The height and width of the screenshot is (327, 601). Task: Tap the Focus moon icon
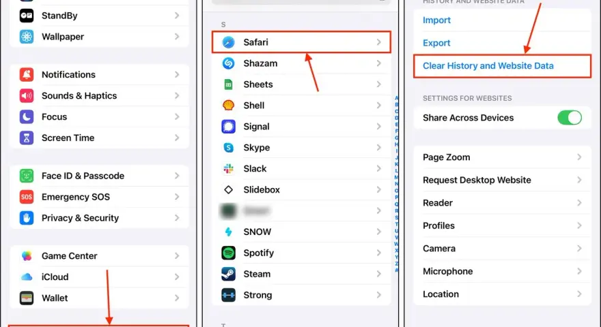coord(27,116)
